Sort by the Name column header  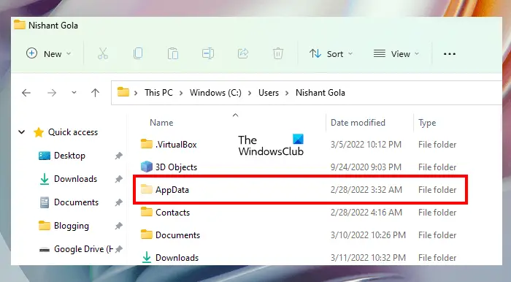161,123
